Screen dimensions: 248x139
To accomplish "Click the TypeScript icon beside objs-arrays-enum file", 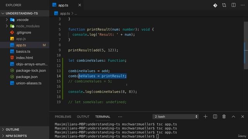I will (12, 64).
